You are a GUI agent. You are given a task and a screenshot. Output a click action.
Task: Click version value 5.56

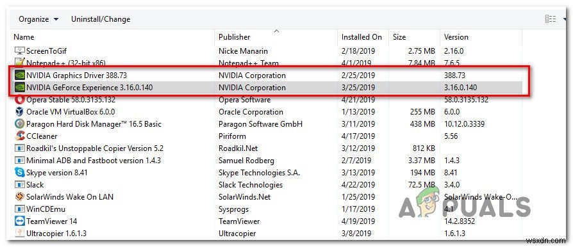coord(451,136)
